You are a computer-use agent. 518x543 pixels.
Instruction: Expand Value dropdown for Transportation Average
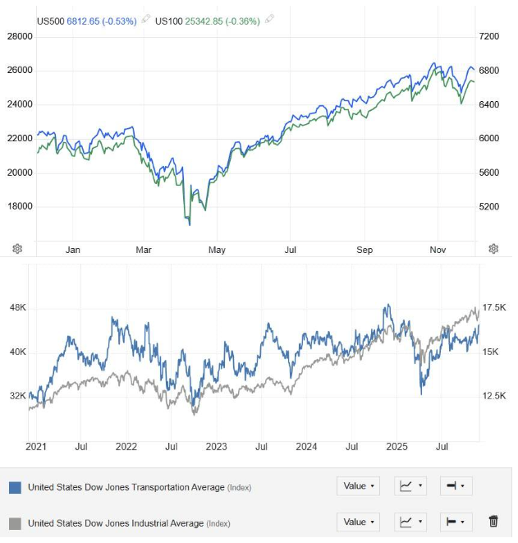pyautogui.click(x=358, y=486)
